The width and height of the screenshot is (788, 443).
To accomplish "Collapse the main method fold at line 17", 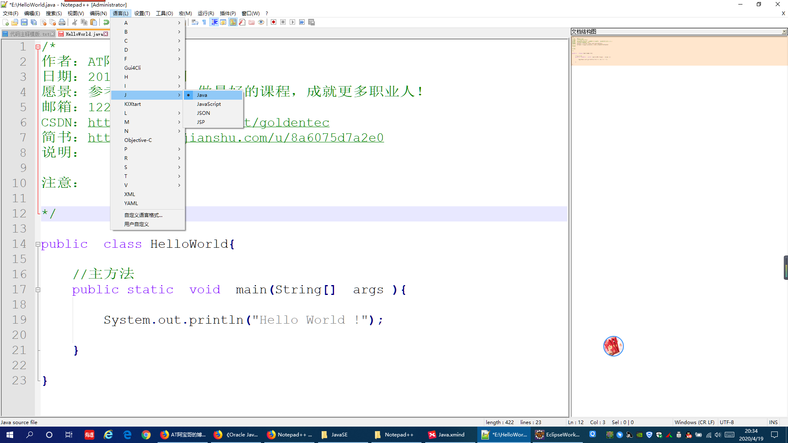I will pyautogui.click(x=38, y=290).
